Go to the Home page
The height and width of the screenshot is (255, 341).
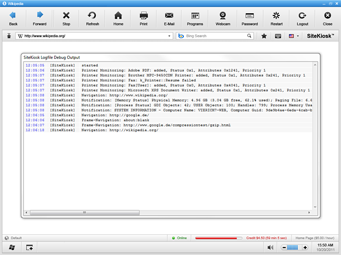[118, 18]
